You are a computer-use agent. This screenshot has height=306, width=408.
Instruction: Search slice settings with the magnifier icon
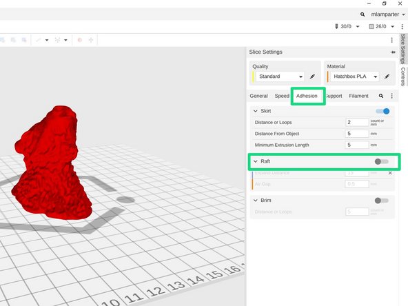381,96
